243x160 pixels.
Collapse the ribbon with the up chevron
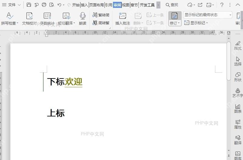click(x=238, y=5)
